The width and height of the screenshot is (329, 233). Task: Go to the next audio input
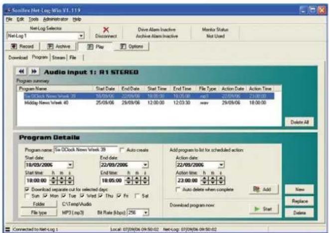point(34,72)
